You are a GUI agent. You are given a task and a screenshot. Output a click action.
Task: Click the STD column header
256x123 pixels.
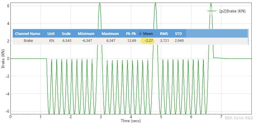click(178, 33)
